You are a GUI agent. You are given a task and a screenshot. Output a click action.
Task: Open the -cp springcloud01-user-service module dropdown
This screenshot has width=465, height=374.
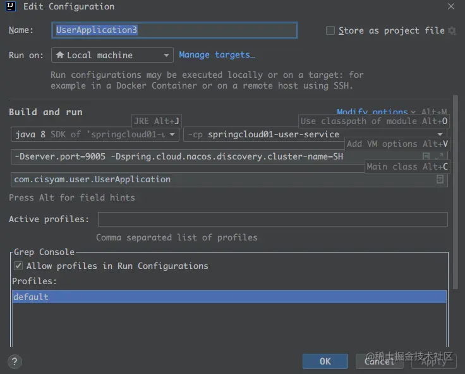pos(315,134)
